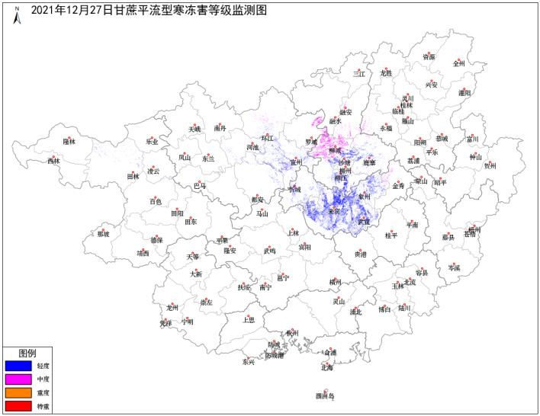The width and height of the screenshot is (540, 416).
Task: Click the blue 轻度 legend swatch
Action: coord(18,365)
